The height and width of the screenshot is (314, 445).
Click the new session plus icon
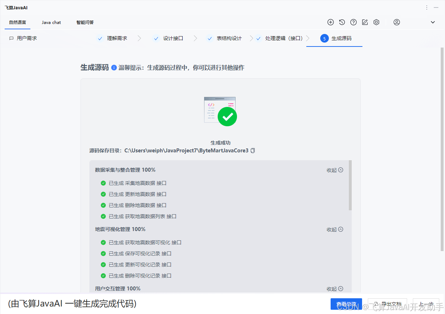point(331,22)
